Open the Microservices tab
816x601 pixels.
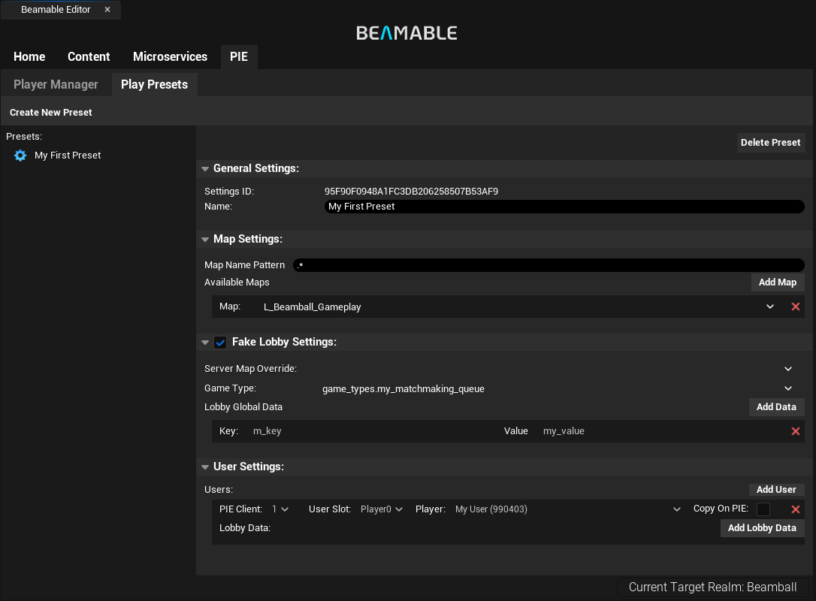tap(170, 56)
